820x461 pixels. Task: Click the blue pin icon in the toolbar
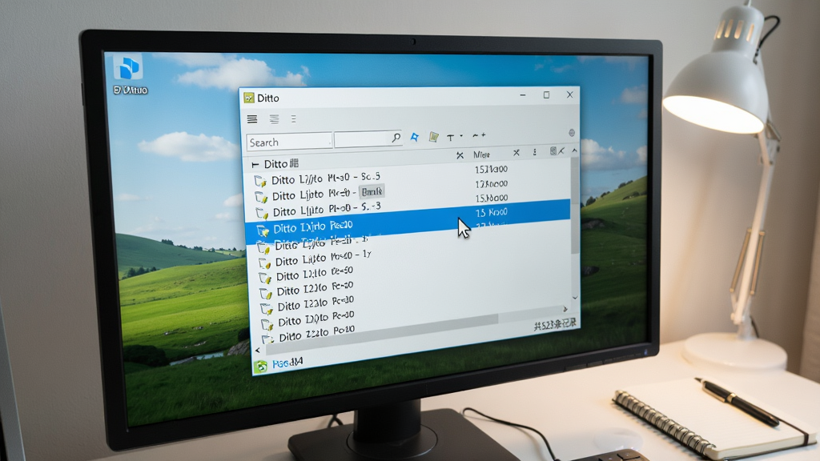pos(415,137)
